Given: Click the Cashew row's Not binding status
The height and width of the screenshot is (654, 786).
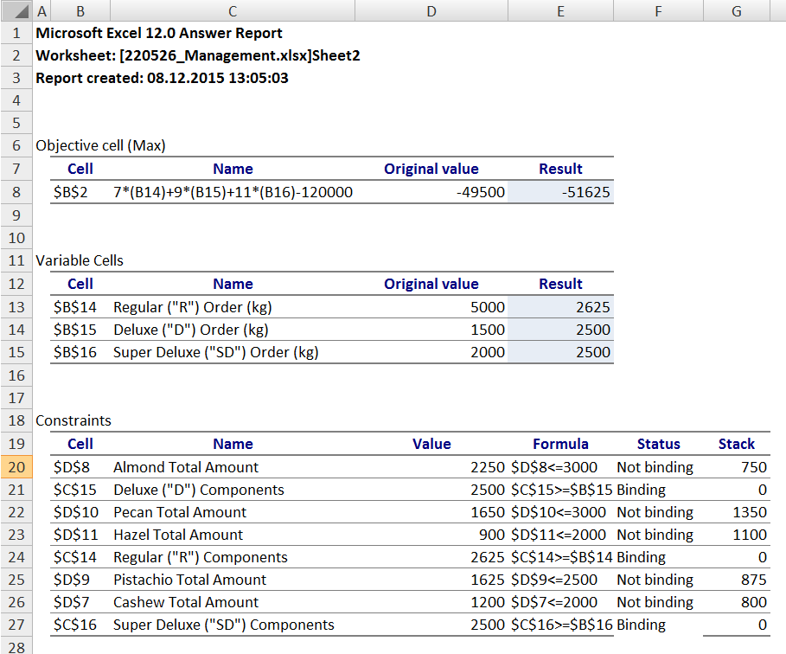Looking at the screenshot, I should pos(655,602).
